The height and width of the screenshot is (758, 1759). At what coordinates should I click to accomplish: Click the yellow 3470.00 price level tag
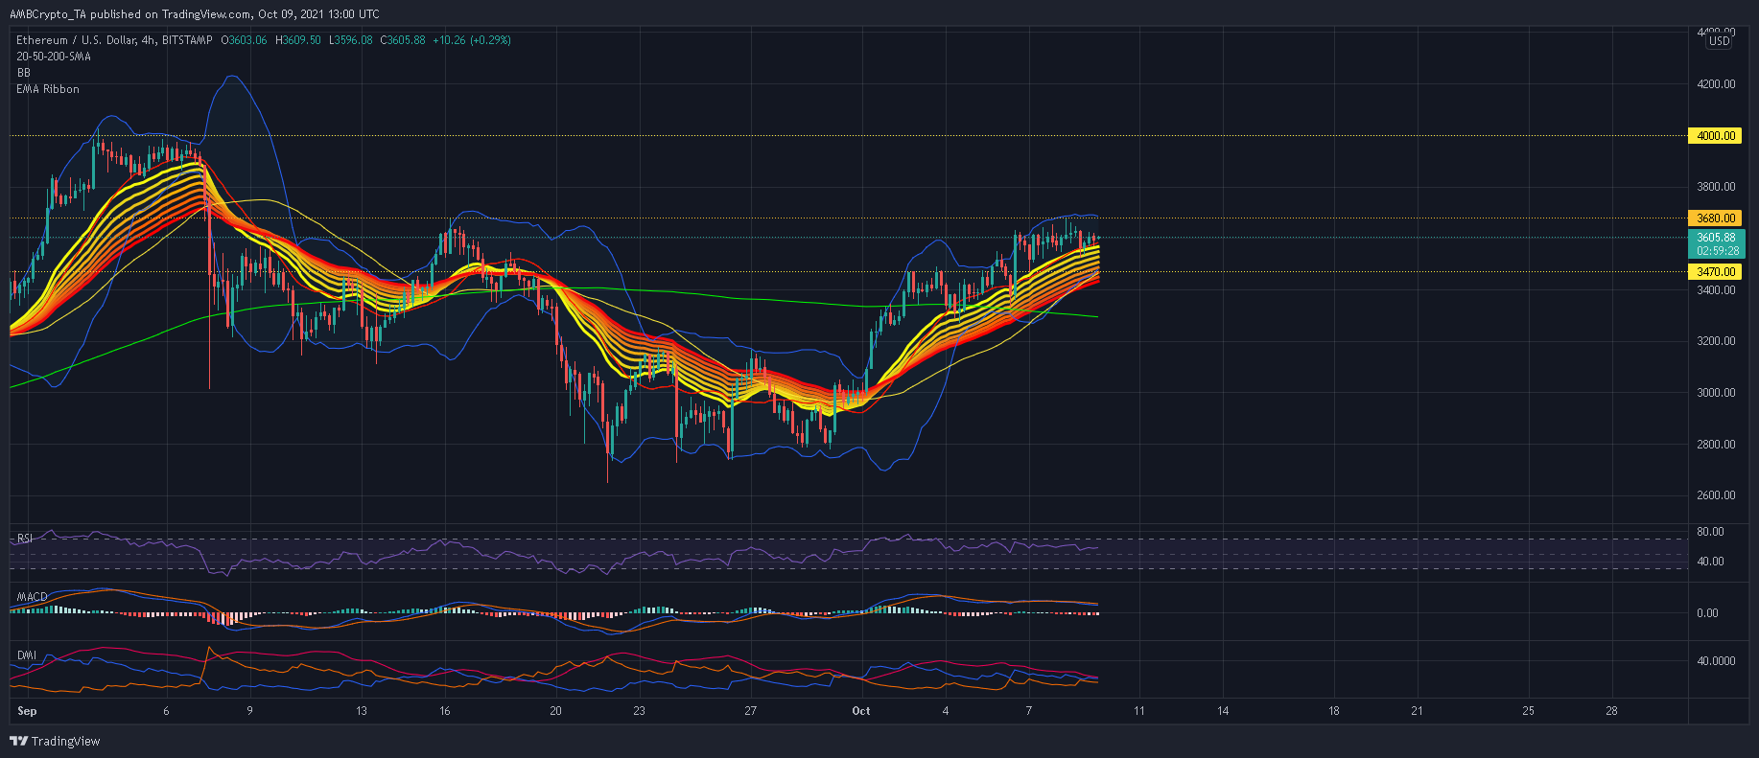point(1716,272)
